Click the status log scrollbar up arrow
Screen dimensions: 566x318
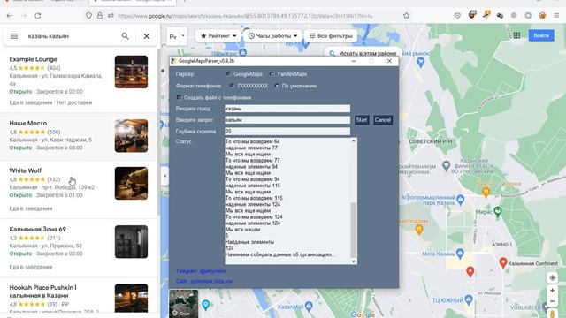pos(354,141)
